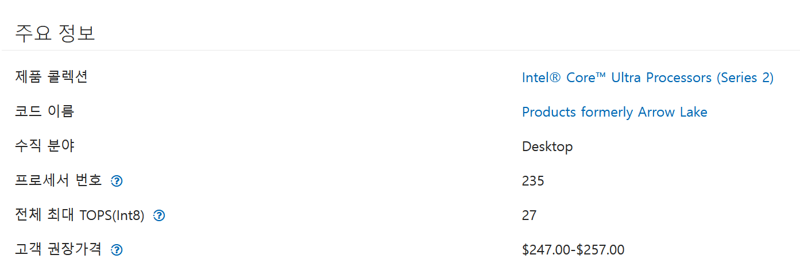Select the 고객 권장가격 label text
This screenshot has width=800, height=274.
59,249
